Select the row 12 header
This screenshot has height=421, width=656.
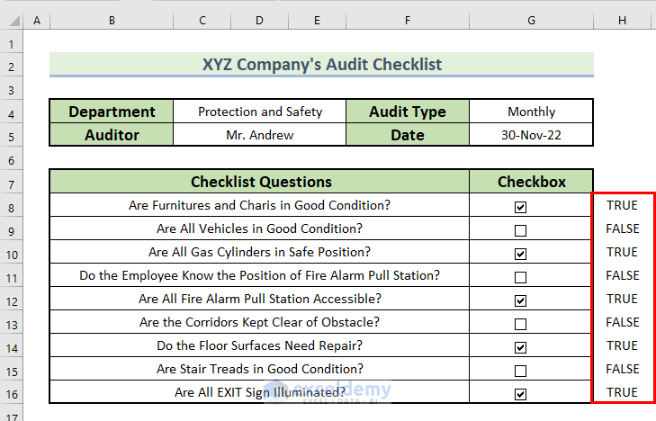[x=12, y=300]
